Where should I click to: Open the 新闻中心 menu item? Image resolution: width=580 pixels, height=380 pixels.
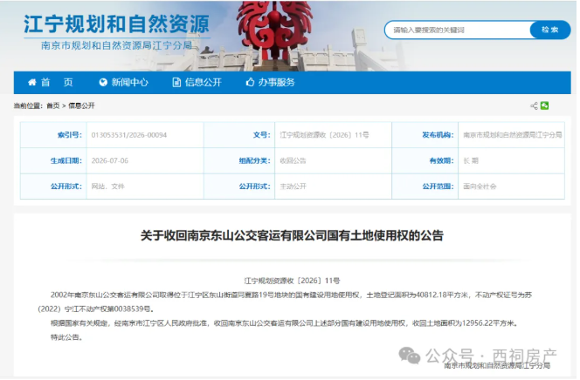pyautogui.click(x=124, y=82)
